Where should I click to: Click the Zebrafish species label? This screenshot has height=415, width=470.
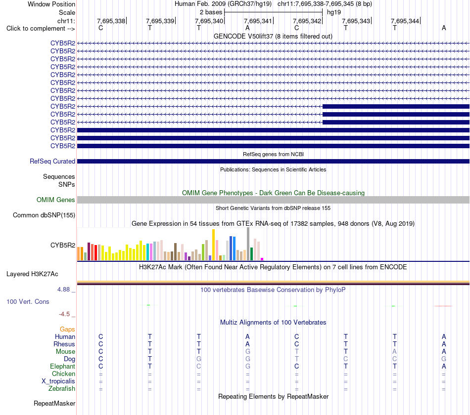(x=62, y=389)
